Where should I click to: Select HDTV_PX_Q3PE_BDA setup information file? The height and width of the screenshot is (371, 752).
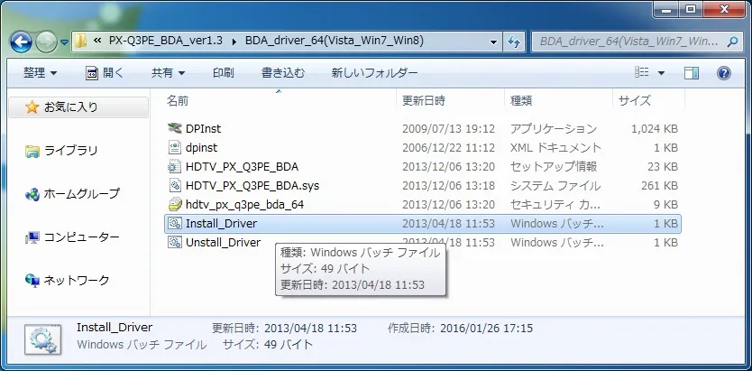[242, 167]
